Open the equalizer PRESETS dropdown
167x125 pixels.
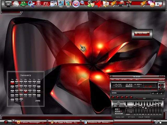(119, 114)
